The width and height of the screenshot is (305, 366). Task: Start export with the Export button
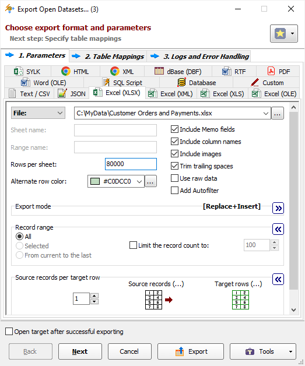[191, 351]
